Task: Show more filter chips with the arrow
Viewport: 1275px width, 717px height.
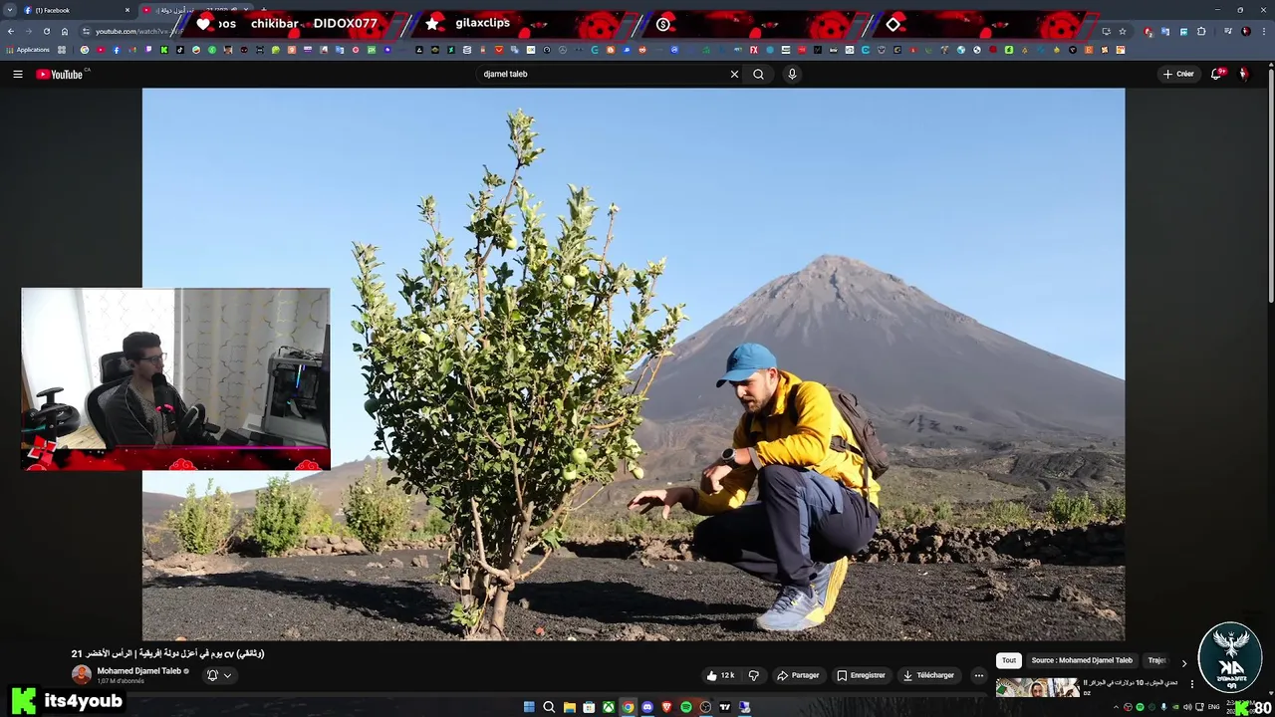Action: [x=1184, y=662]
